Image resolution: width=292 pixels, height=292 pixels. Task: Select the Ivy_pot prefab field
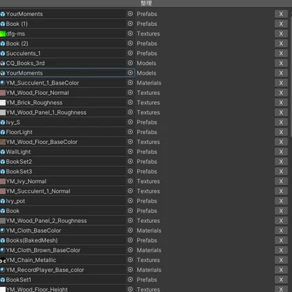[67, 201]
